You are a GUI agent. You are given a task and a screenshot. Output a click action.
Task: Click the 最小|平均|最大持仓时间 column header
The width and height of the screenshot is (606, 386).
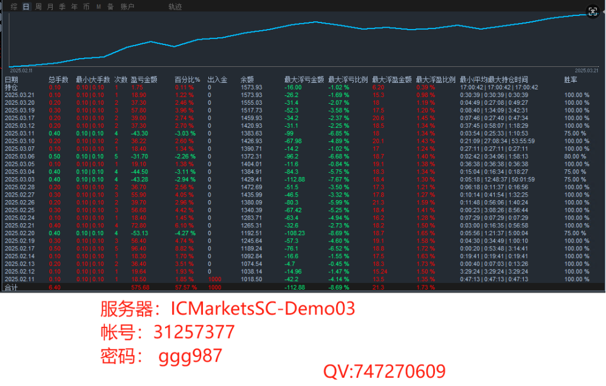click(x=494, y=80)
